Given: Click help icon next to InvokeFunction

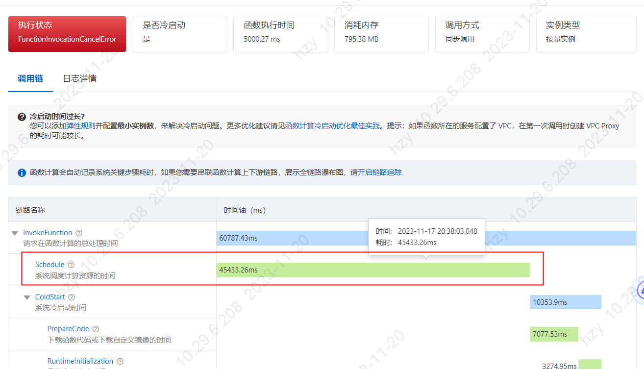Looking at the screenshot, I should 79,233.
